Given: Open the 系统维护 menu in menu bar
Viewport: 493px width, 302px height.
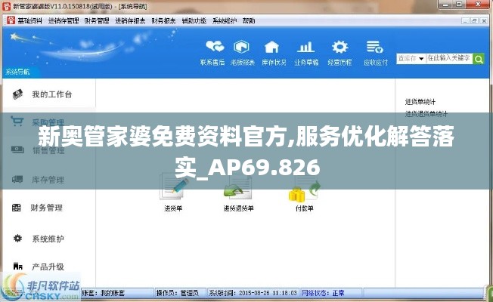Looking at the screenshot, I should pos(224,21).
